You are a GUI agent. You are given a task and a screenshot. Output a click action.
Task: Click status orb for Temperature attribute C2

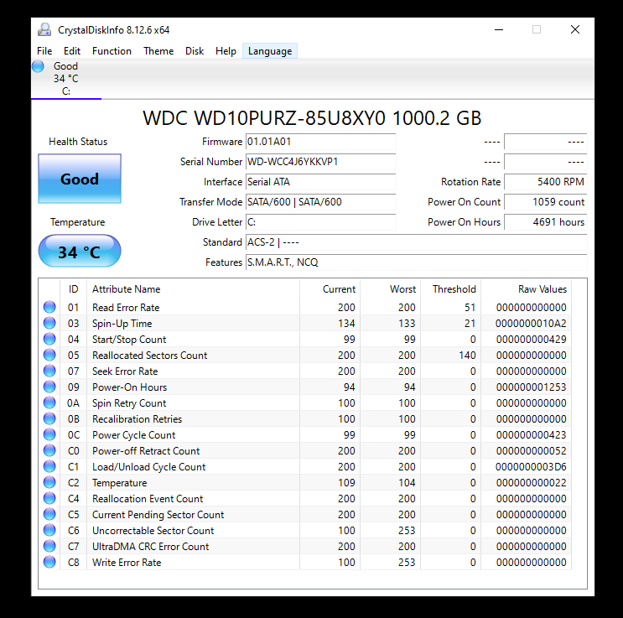[49, 482]
